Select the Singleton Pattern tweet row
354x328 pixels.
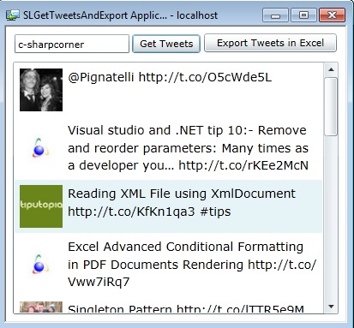point(168,307)
